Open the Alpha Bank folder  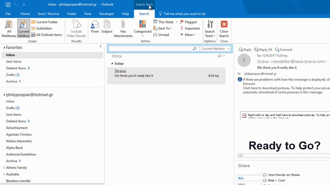point(14,148)
